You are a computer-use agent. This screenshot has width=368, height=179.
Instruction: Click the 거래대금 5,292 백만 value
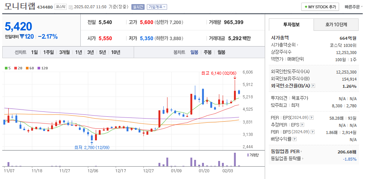tap(240, 38)
